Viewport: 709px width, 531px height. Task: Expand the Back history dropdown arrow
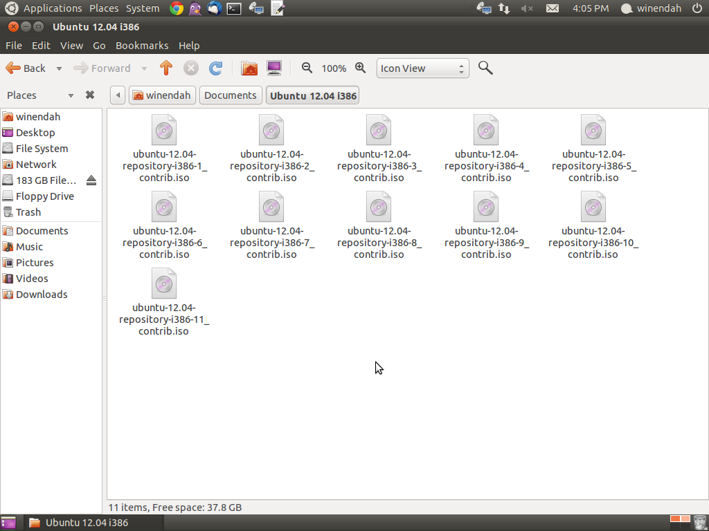[59, 68]
